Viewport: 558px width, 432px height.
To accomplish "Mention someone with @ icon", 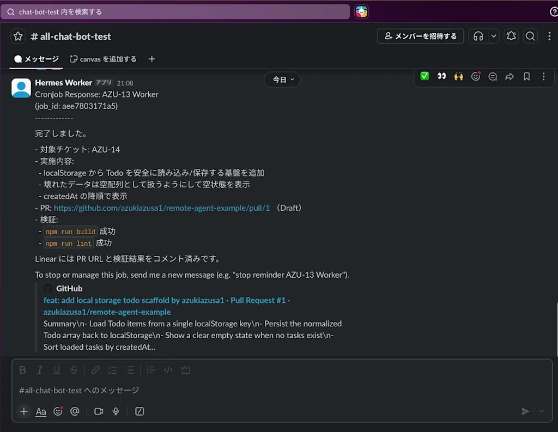I will [x=75, y=411].
